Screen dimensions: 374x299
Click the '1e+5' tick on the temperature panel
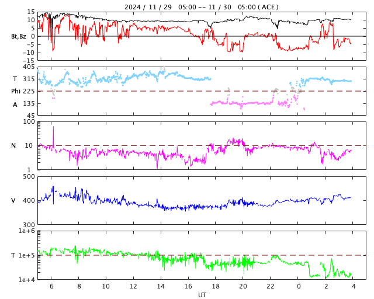point(27,255)
